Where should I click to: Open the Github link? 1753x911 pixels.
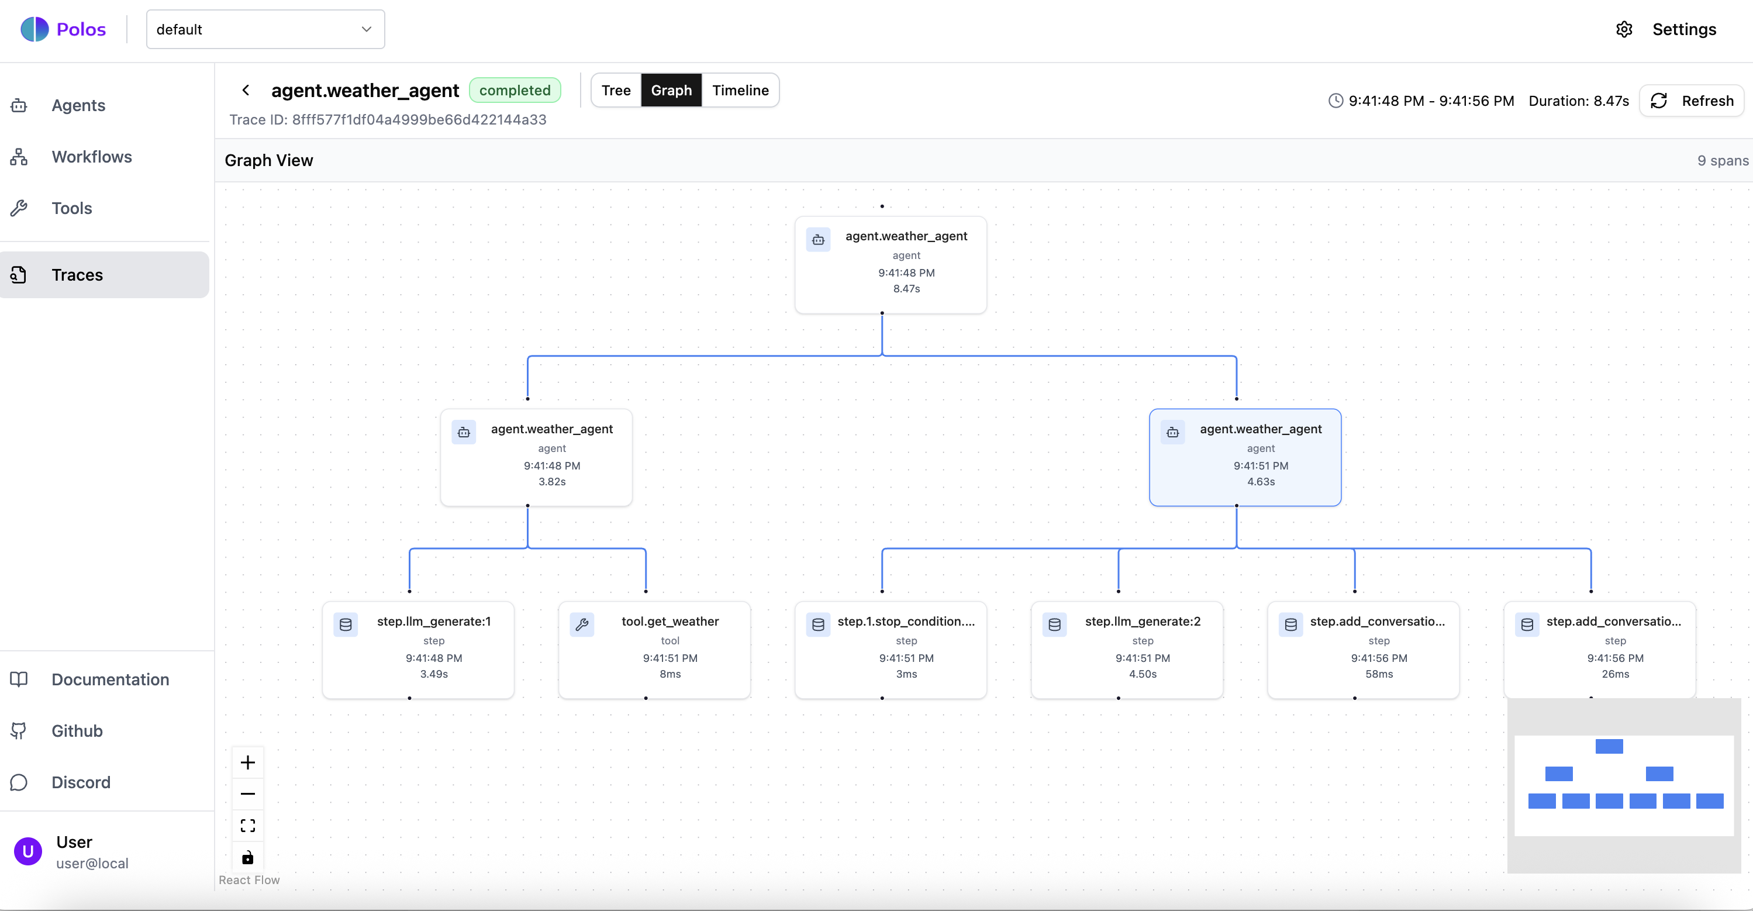[77, 731]
